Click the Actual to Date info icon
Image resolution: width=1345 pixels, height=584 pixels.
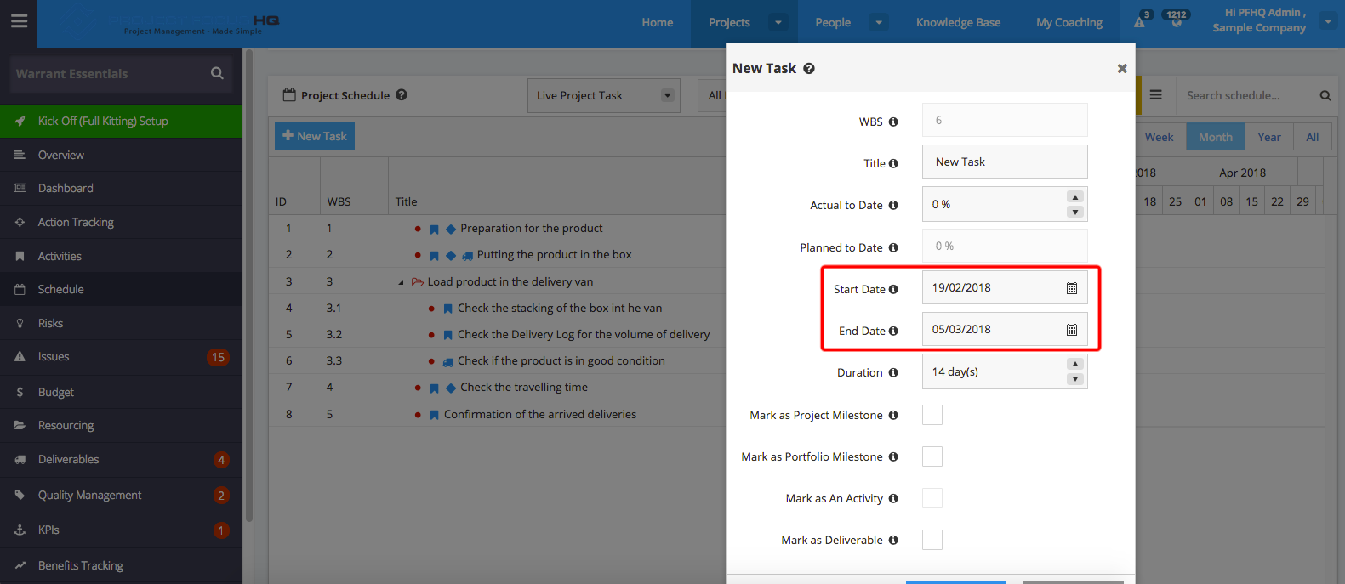click(x=893, y=205)
